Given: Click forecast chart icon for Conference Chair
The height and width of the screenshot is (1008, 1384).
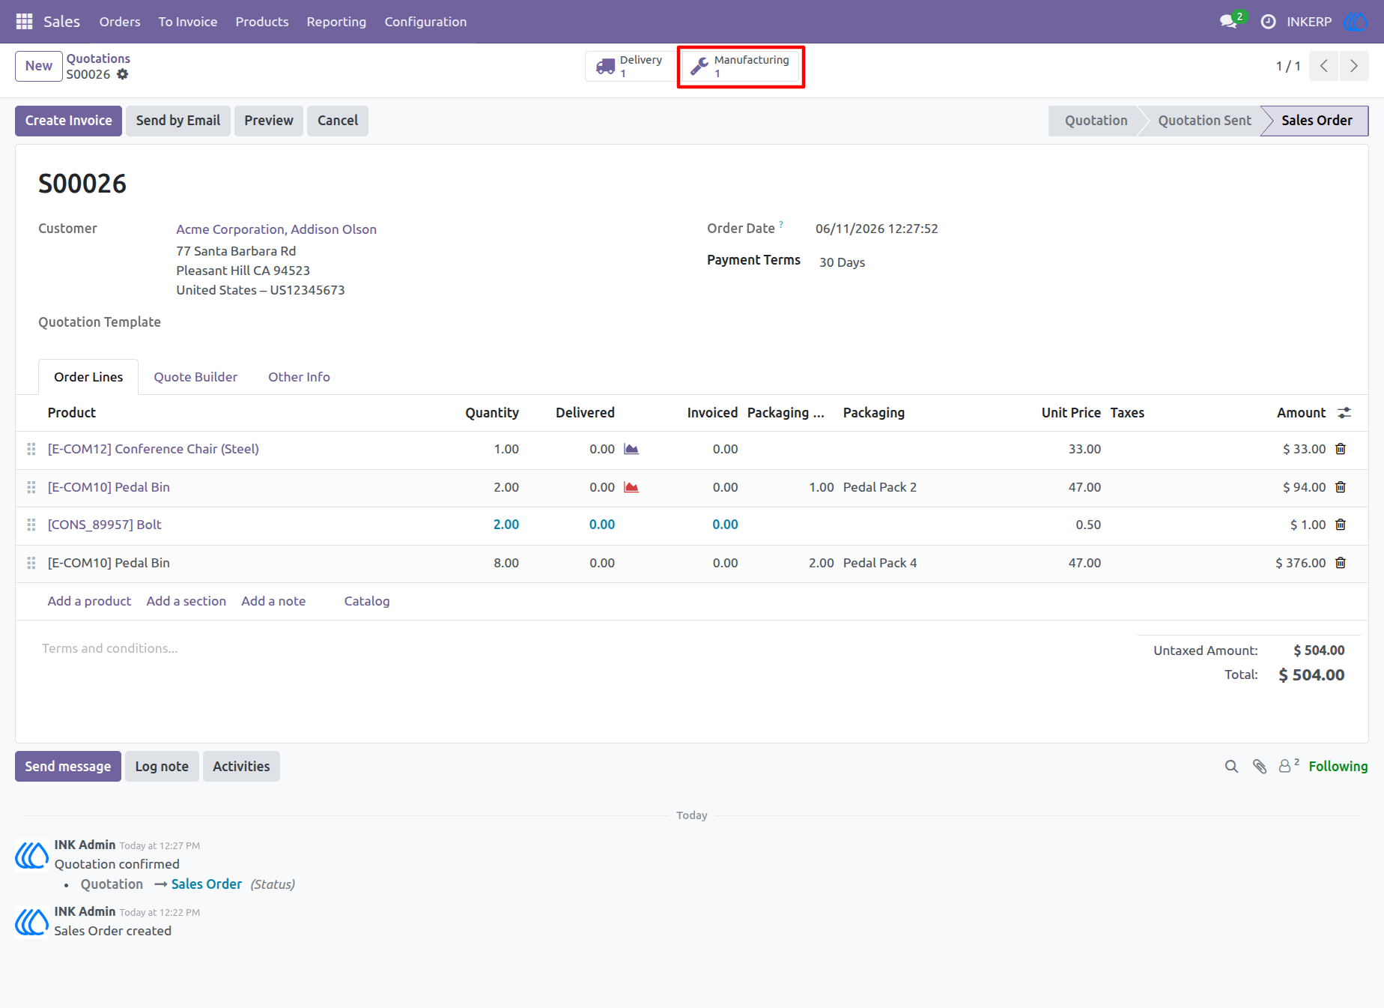Looking at the screenshot, I should (x=631, y=449).
